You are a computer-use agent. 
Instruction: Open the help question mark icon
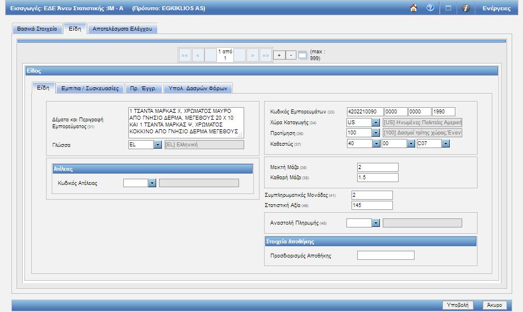click(x=430, y=8)
